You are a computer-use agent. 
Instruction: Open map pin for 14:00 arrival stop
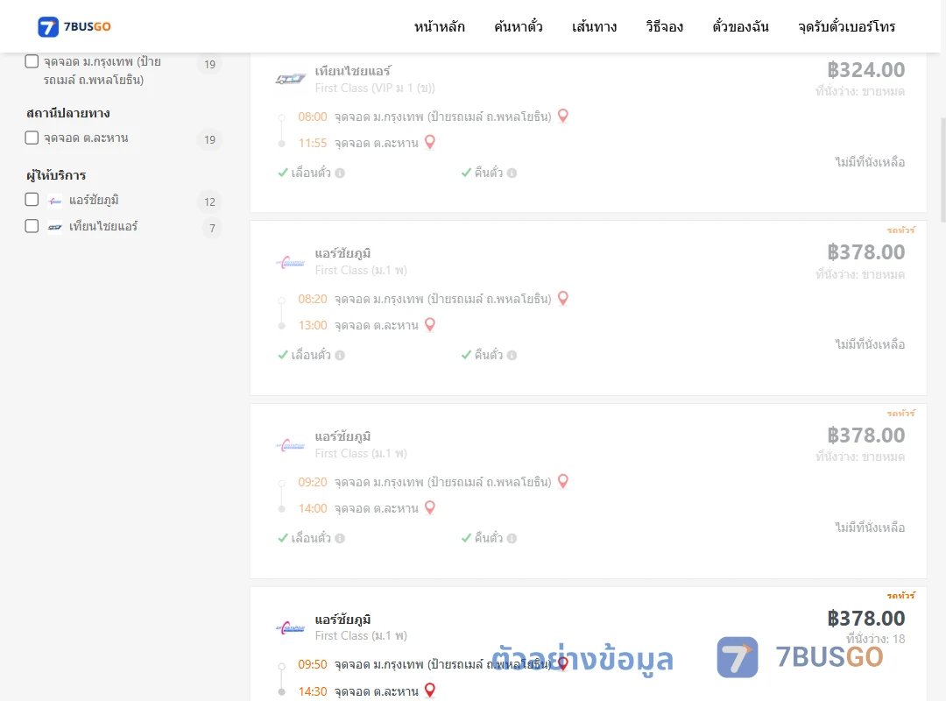coord(430,508)
